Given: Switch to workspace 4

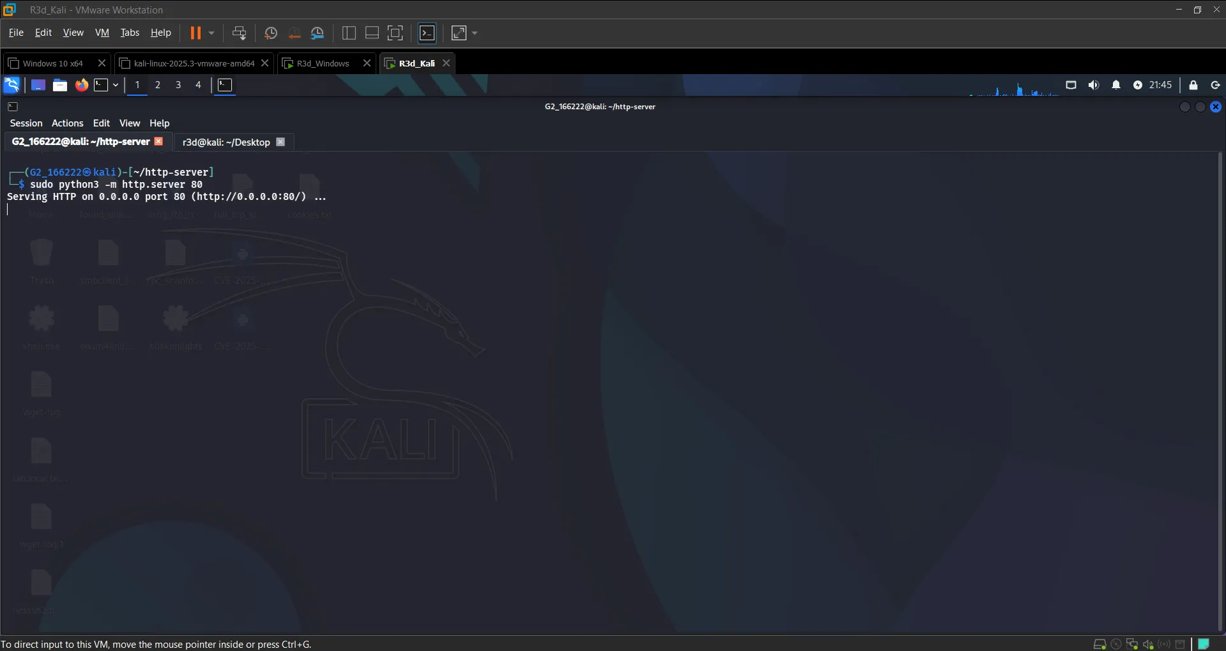Looking at the screenshot, I should click(x=198, y=85).
